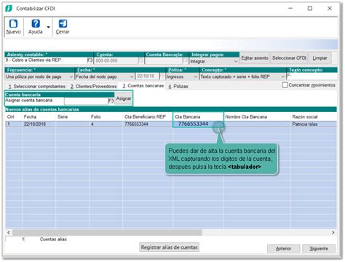Click the horizontal scrollbar thumb
Image resolution: width=345 pixels, height=262 pixels.
[x=107, y=233]
